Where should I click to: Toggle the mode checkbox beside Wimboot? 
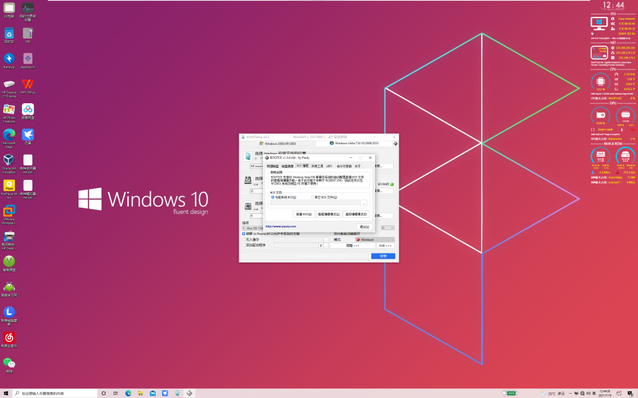(331, 239)
